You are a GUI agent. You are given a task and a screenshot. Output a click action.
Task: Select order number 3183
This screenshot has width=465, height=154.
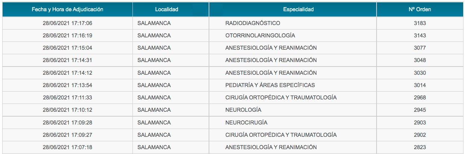(x=419, y=23)
